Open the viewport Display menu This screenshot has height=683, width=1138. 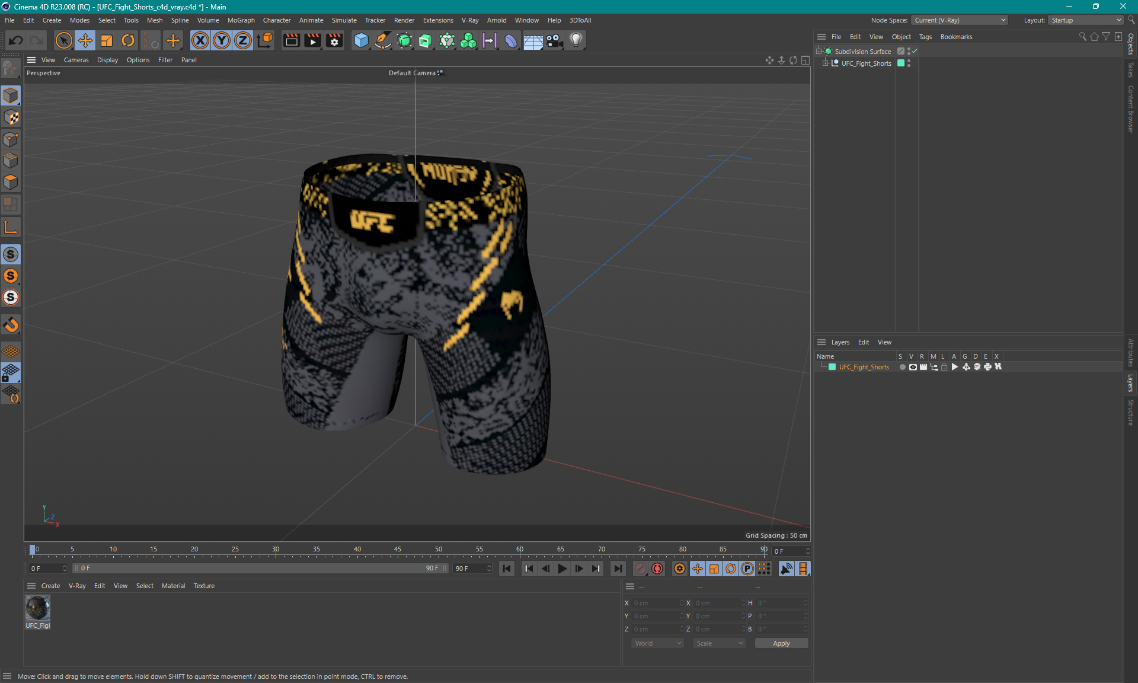point(107,60)
